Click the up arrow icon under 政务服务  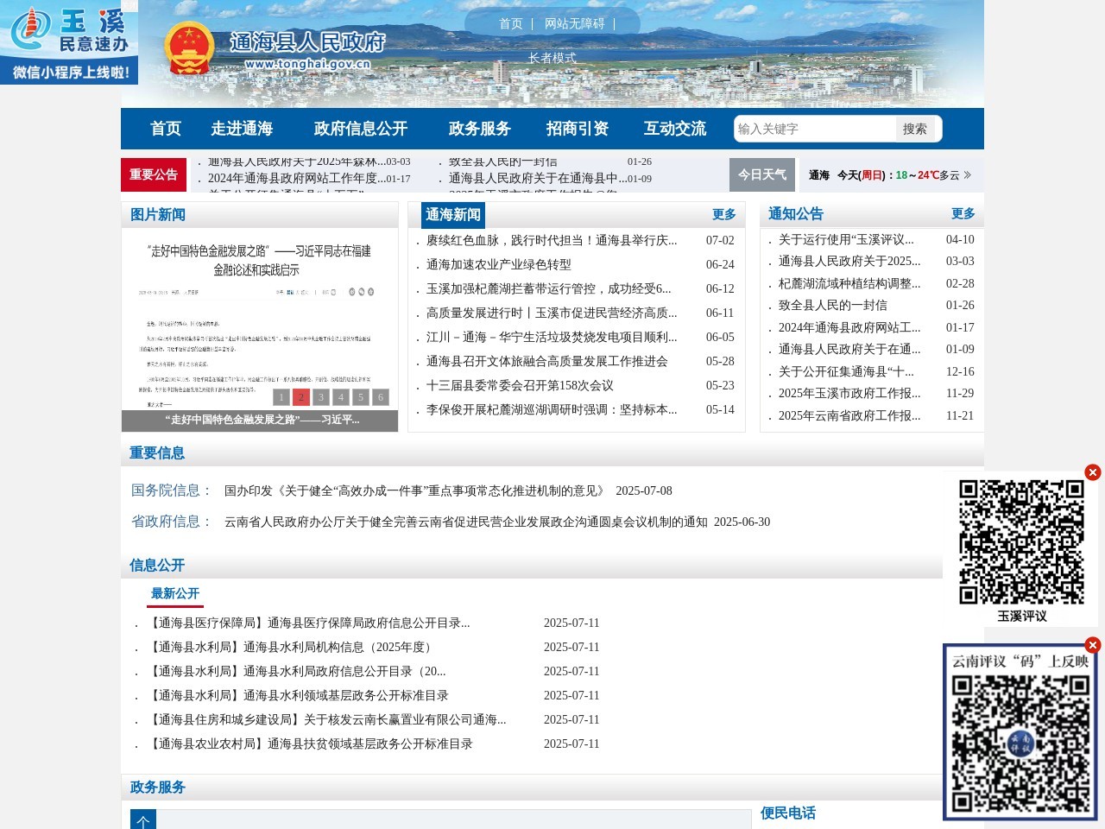[143, 820]
